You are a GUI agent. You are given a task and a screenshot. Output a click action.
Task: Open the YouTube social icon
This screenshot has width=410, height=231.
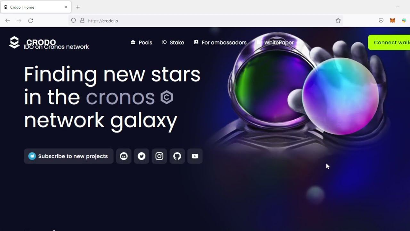point(195,156)
